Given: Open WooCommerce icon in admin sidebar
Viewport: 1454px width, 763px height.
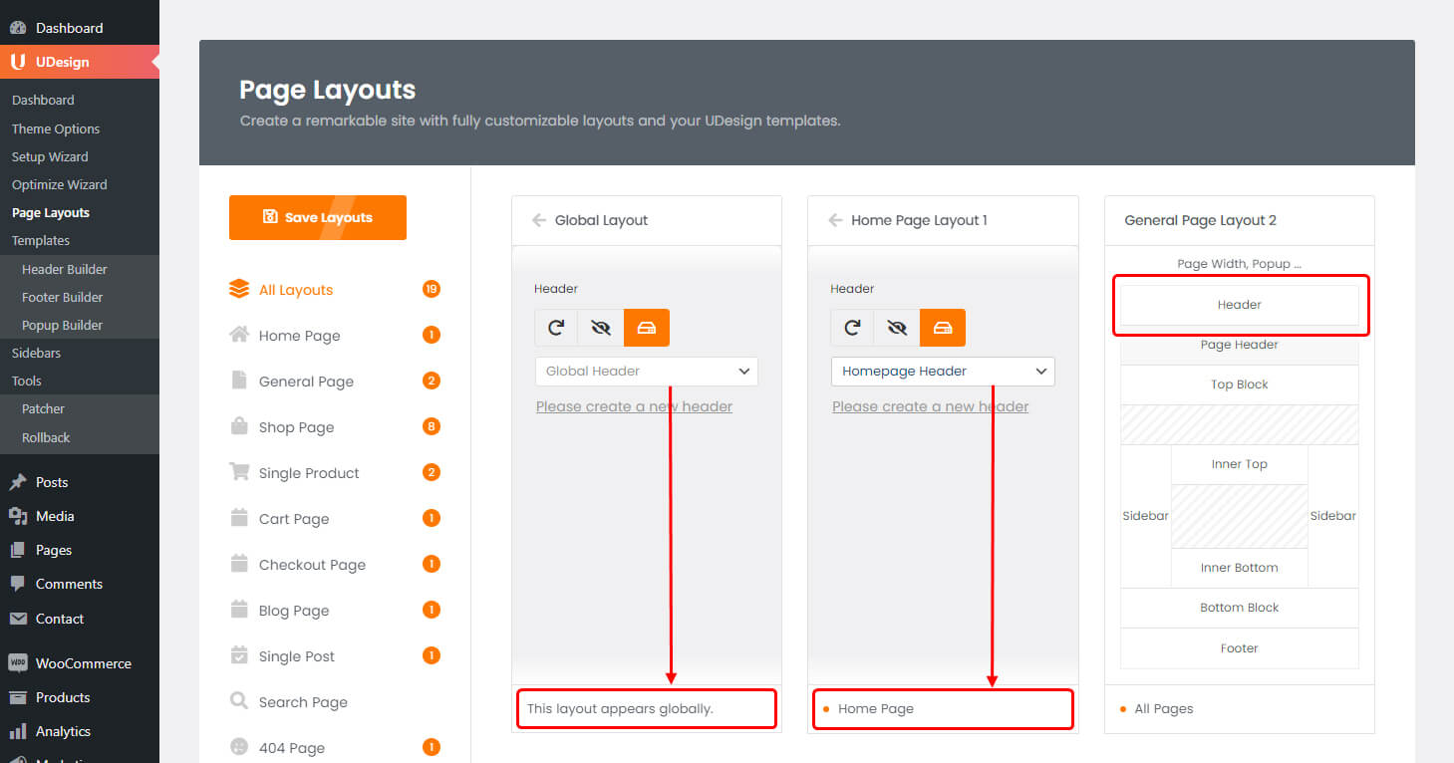Looking at the screenshot, I should click(x=18, y=663).
